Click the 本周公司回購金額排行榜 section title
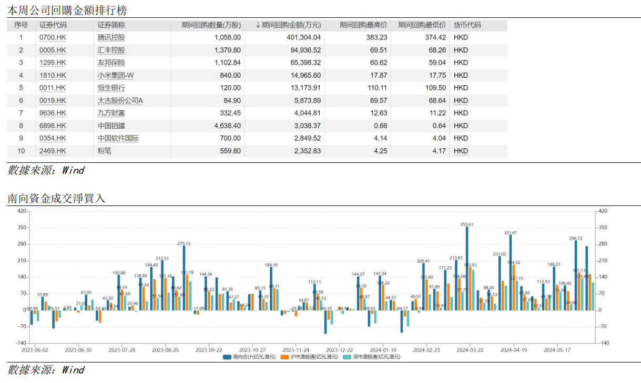Image resolution: width=641 pixels, height=383 pixels. click(67, 10)
